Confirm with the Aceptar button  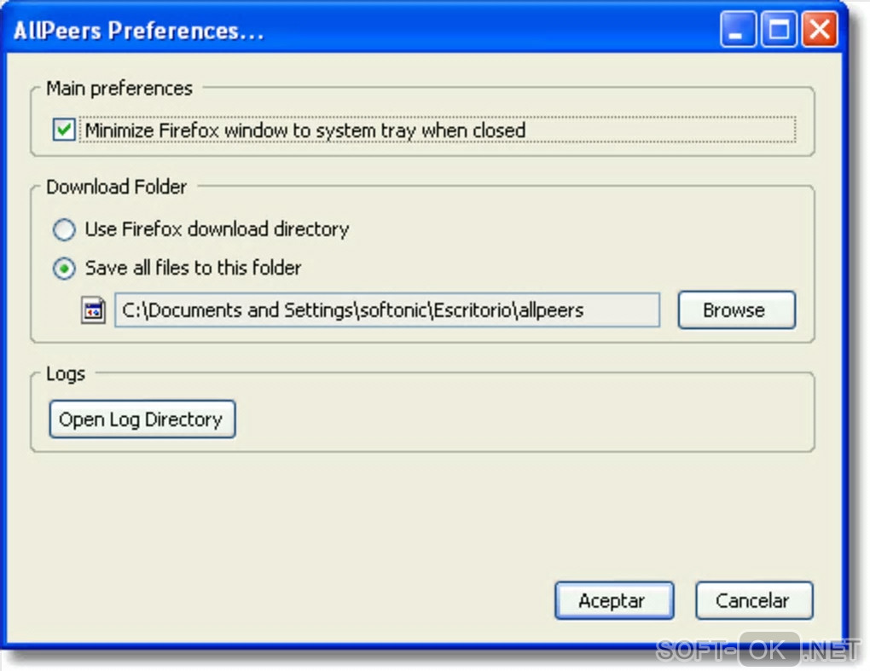tap(614, 600)
